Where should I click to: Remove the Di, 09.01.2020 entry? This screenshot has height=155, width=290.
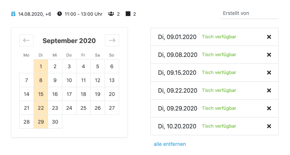click(269, 37)
